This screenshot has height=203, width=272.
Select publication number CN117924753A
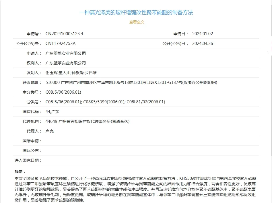coord(61,44)
